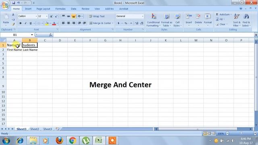Decrease decimal places
This screenshot has height=145, width=258.
(141, 23)
